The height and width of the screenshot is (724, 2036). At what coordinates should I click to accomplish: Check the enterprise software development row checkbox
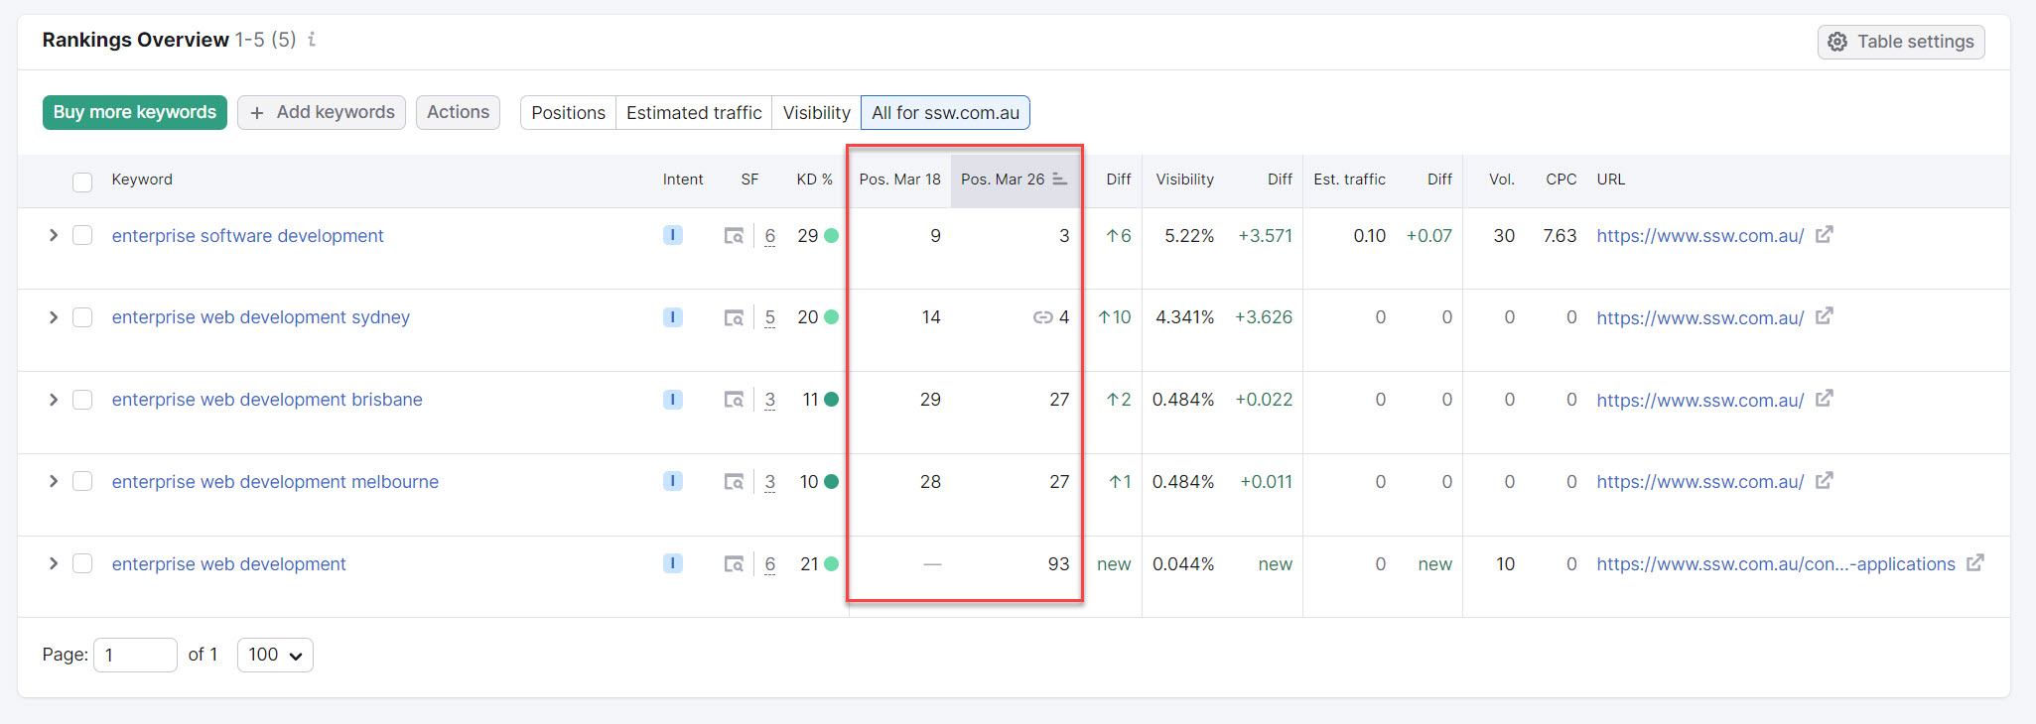click(x=82, y=236)
